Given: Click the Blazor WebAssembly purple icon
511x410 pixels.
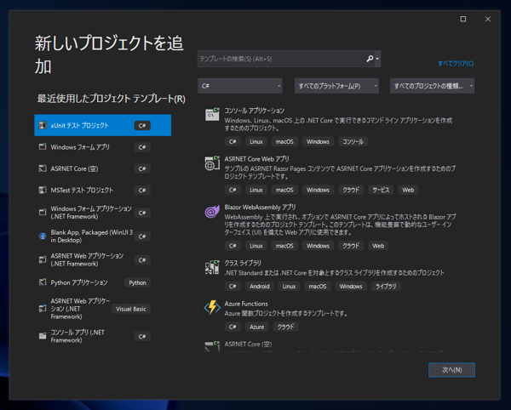Looking at the screenshot, I should click(x=212, y=212).
